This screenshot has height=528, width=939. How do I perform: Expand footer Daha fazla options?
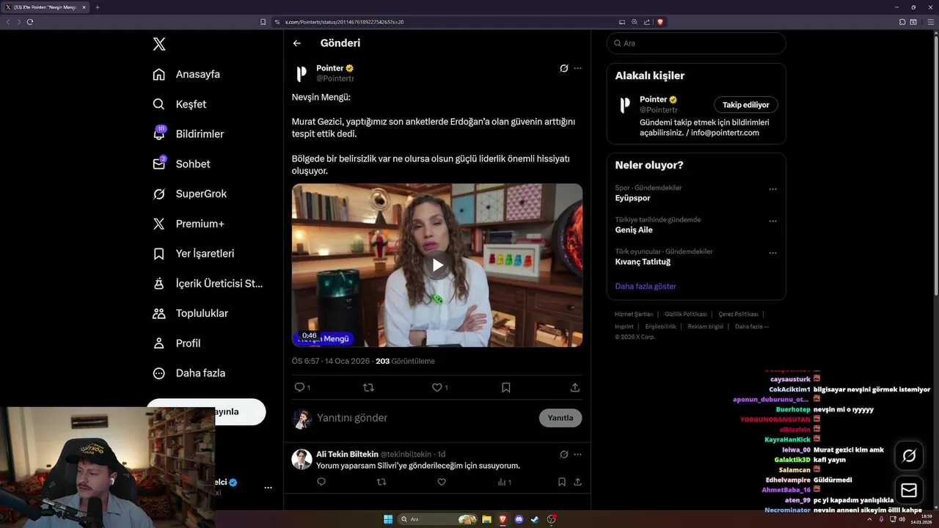click(x=752, y=326)
